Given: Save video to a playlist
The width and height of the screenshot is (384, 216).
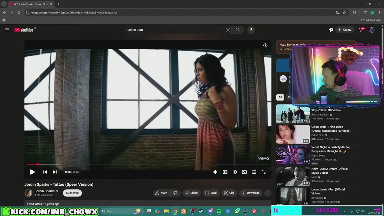Looking at the screenshot, I should point(211,193).
